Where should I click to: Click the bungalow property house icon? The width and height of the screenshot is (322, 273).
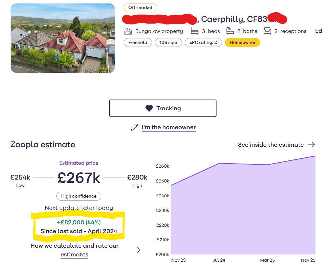[128, 31]
